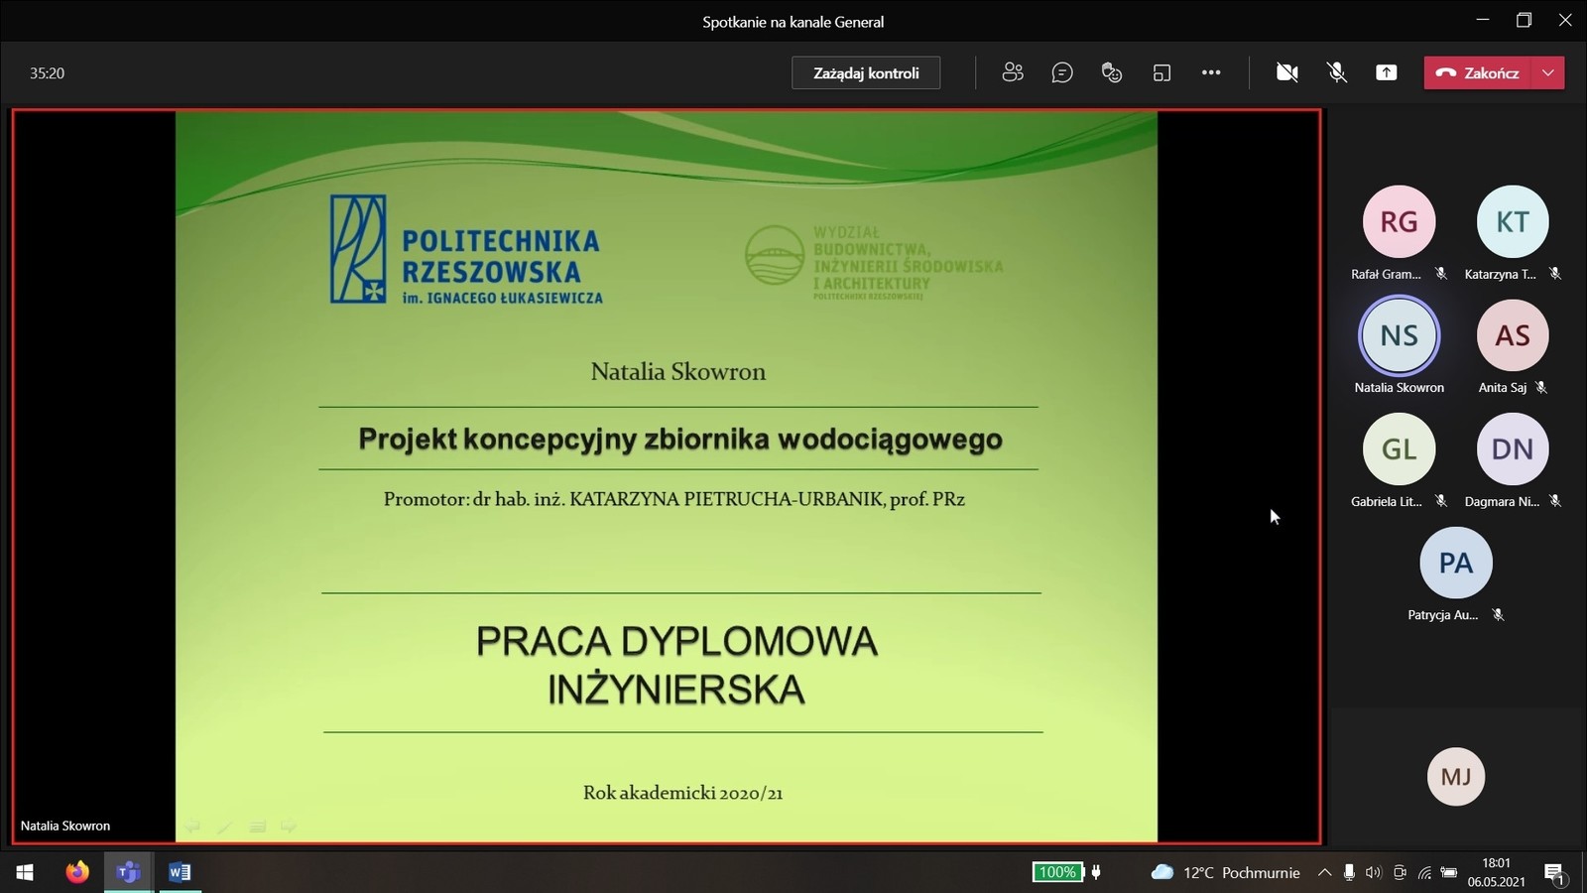Screen dimensions: 1587x893
Task: Expand the Zakończ options arrow
Action: point(1548,72)
